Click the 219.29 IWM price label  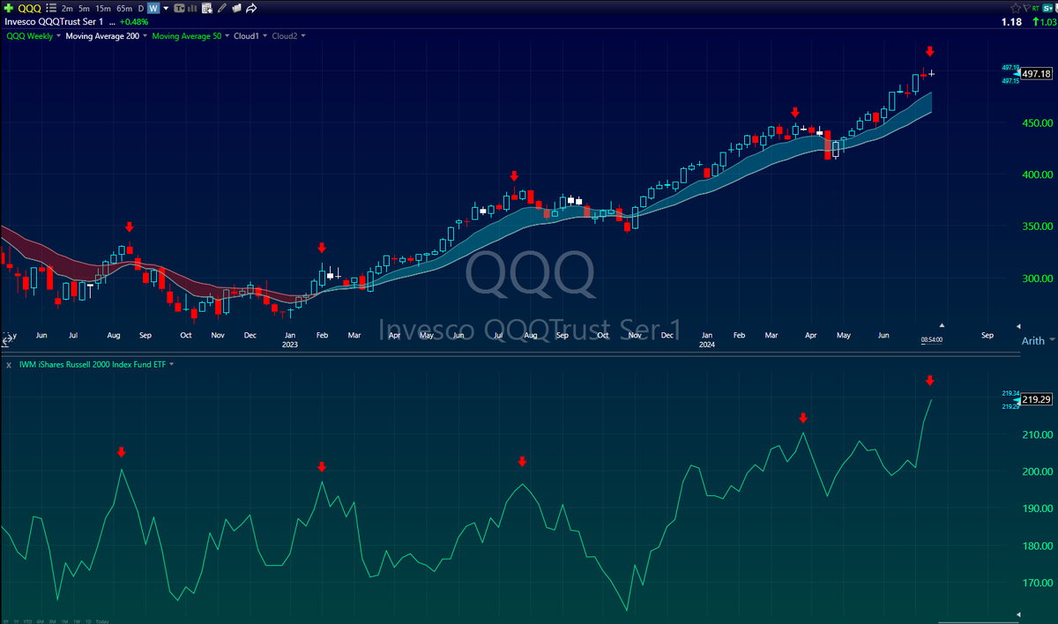1036,399
